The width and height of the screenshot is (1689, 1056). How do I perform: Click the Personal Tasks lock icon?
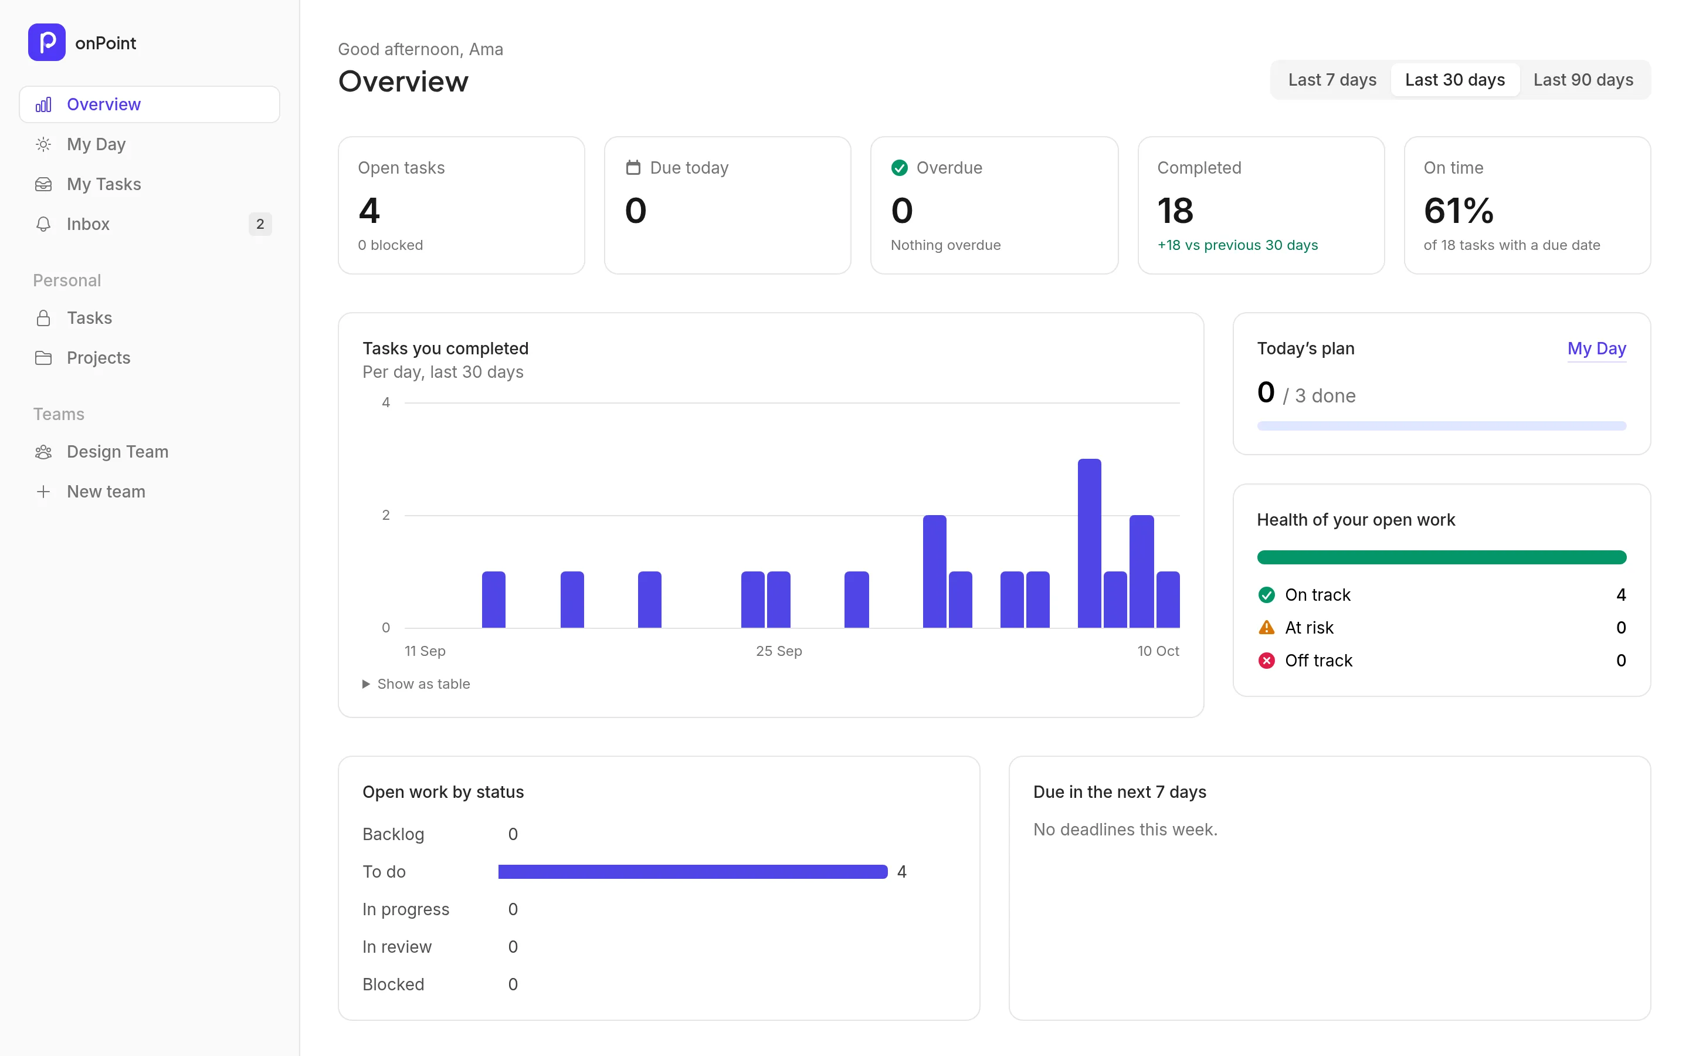[43, 318]
